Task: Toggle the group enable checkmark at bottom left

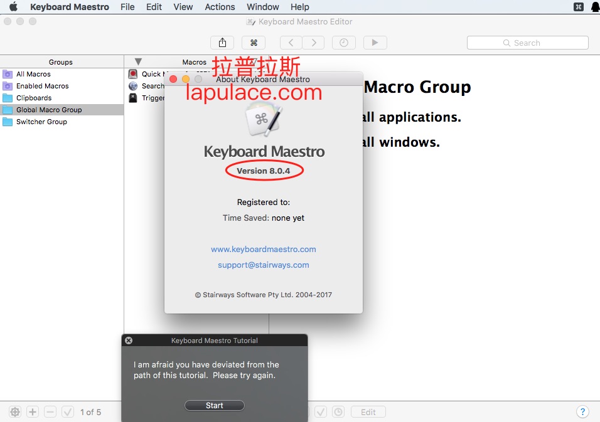Action: [68, 412]
